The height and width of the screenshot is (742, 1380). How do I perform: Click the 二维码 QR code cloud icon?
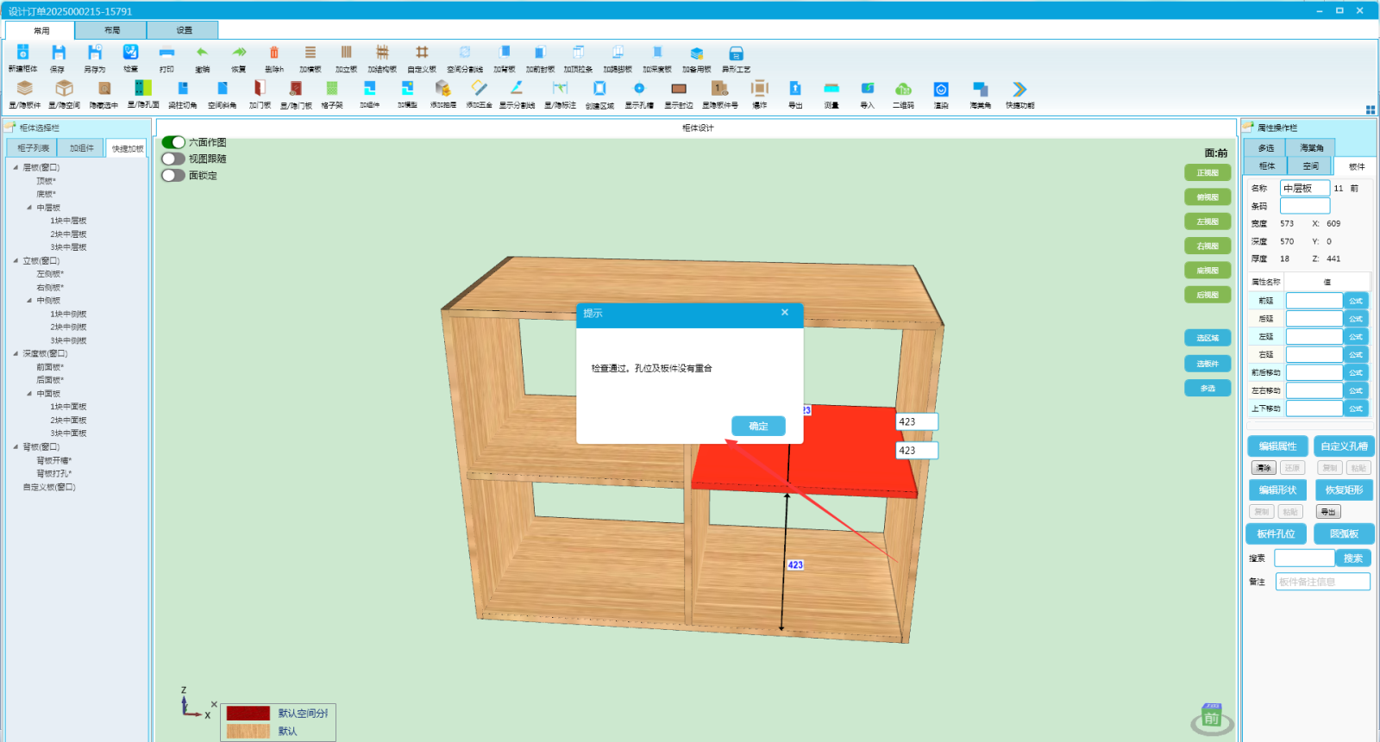point(903,89)
